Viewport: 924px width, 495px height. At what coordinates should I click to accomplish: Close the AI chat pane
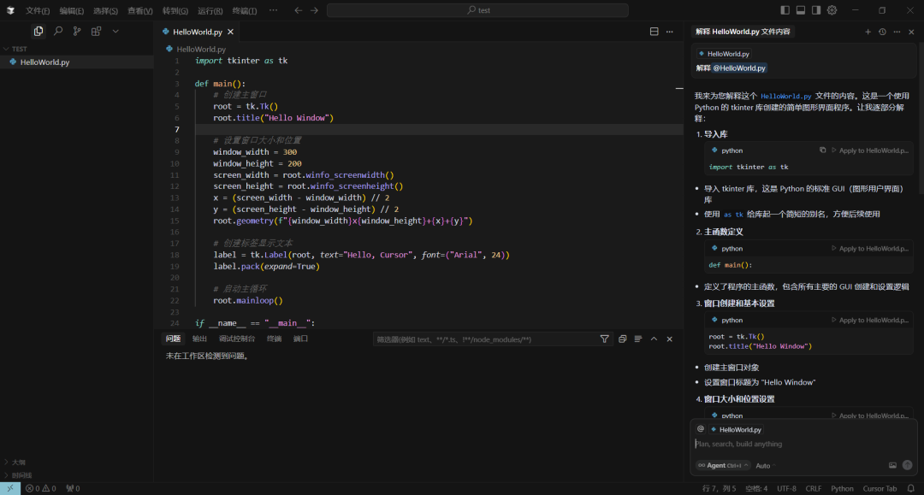click(x=912, y=32)
